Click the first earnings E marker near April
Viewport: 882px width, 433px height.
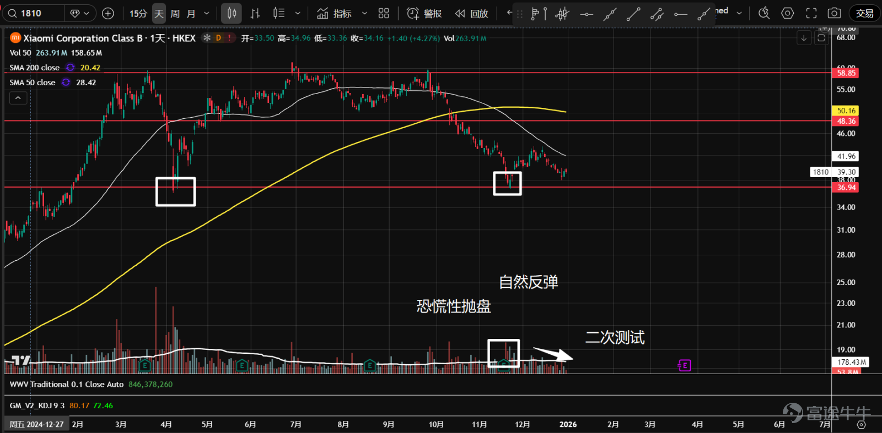[x=144, y=365]
